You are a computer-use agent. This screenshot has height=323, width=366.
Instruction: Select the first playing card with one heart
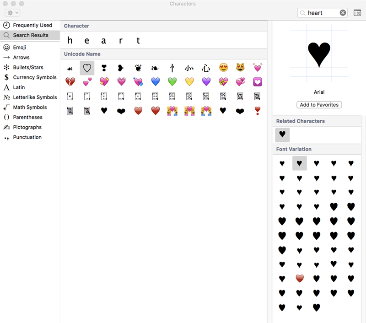tap(70, 97)
